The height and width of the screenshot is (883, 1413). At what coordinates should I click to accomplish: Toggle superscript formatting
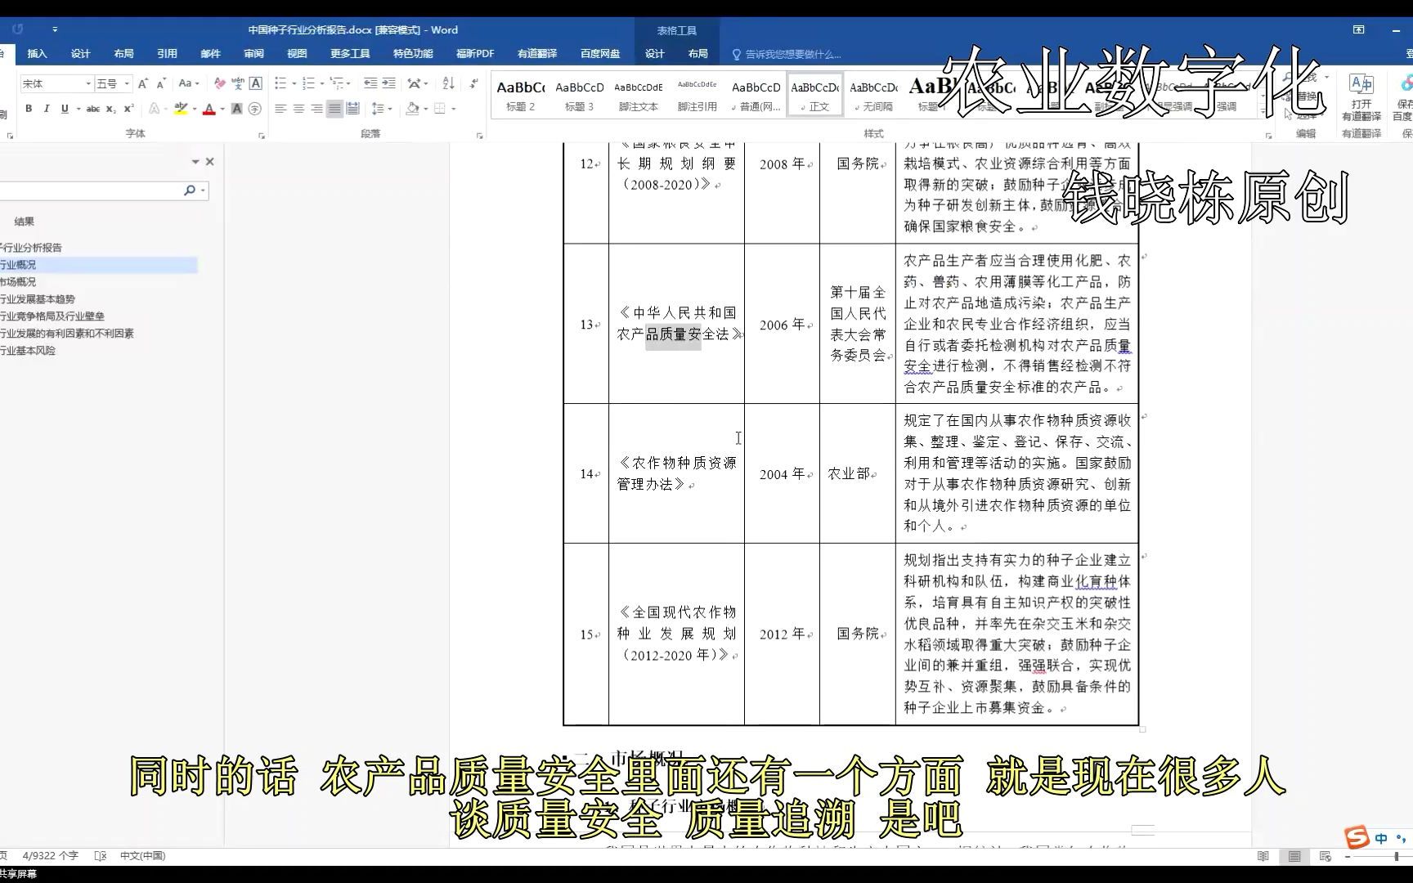(x=128, y=109)
